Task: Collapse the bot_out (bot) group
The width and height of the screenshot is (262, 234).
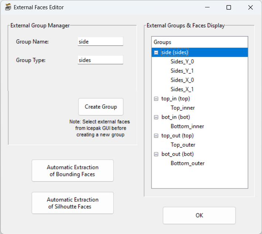Action: pos(156,154)
